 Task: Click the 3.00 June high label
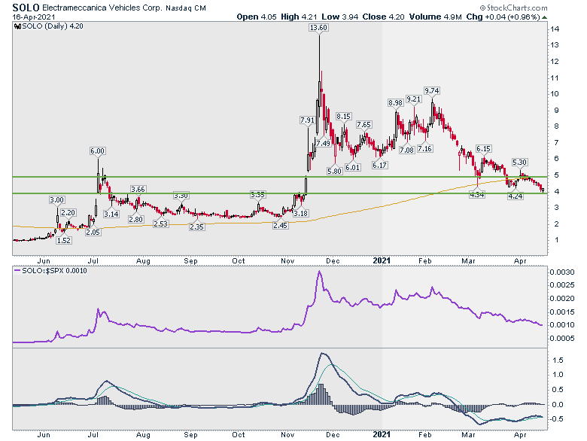57,200
